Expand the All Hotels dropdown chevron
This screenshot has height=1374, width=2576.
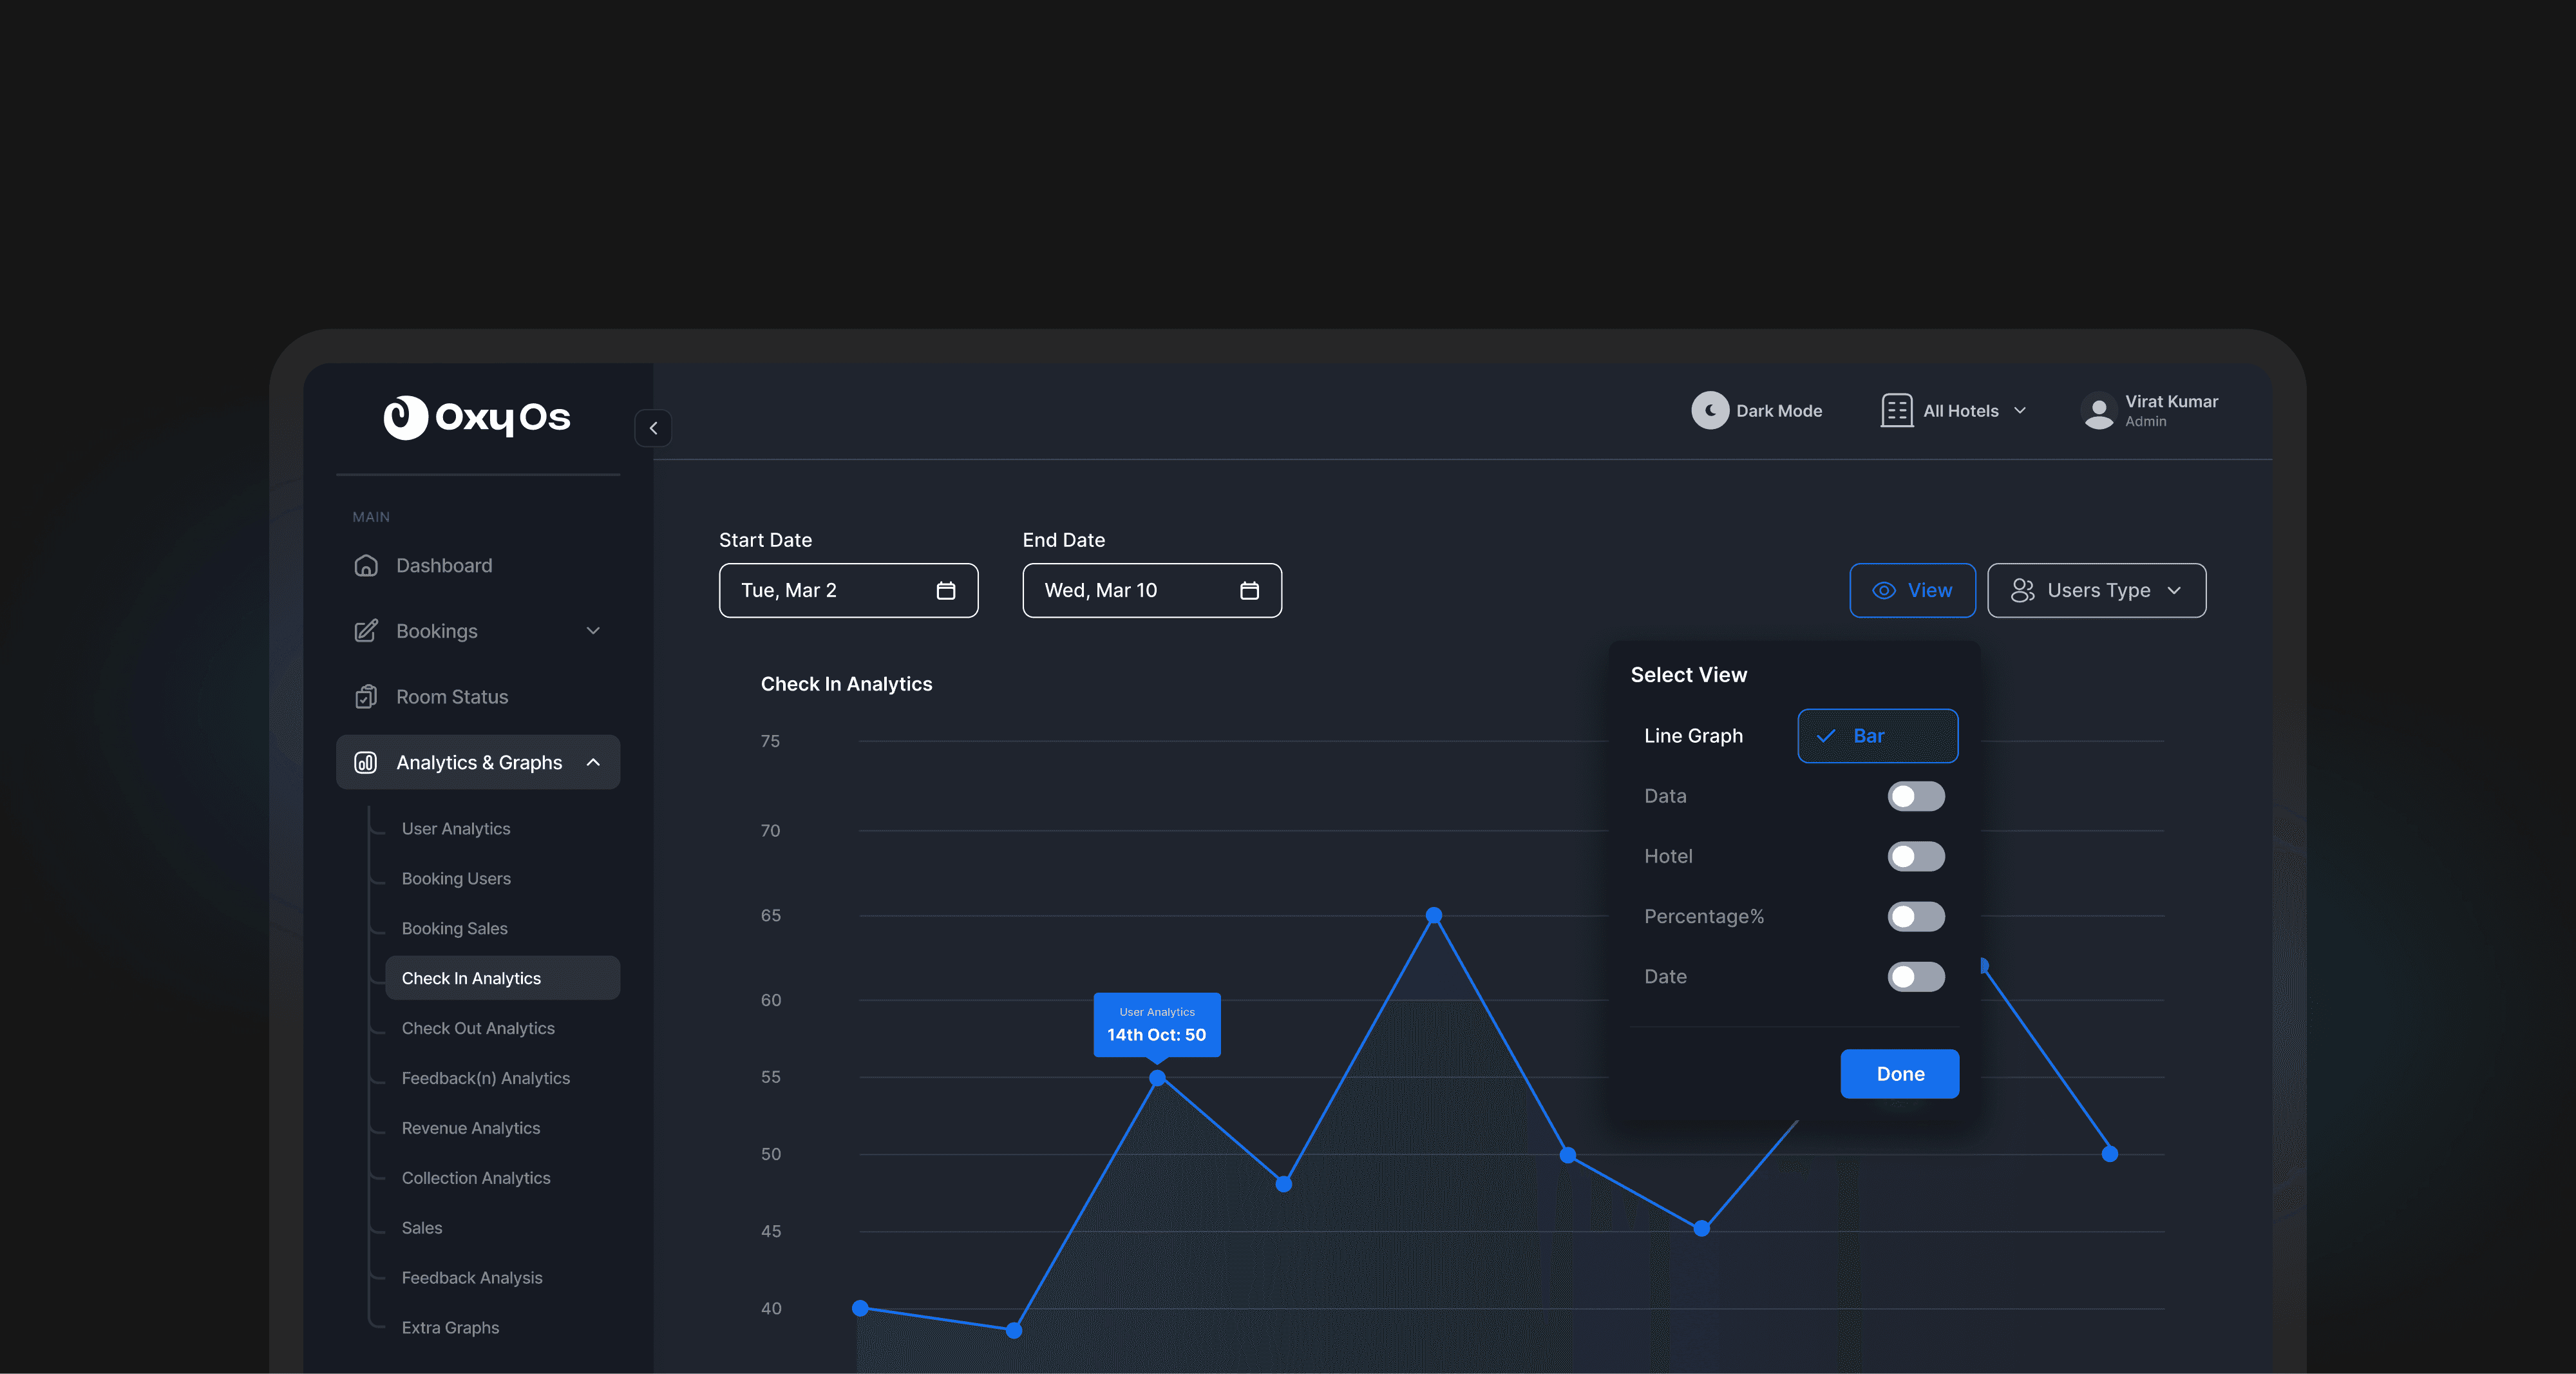tap(2020, 411)
